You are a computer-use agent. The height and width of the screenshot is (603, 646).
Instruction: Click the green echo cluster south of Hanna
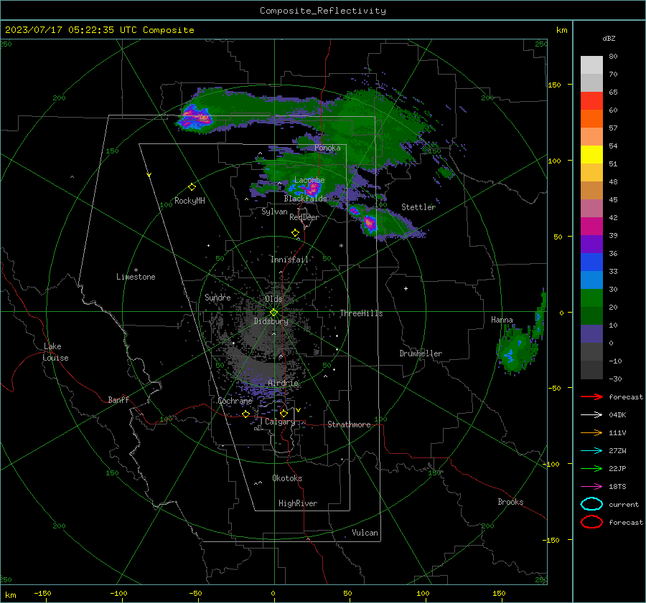tap(517, 349)
